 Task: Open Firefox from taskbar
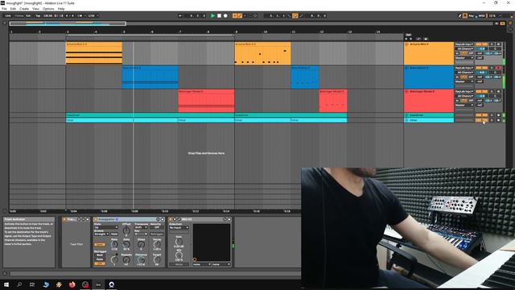point(72,284)
